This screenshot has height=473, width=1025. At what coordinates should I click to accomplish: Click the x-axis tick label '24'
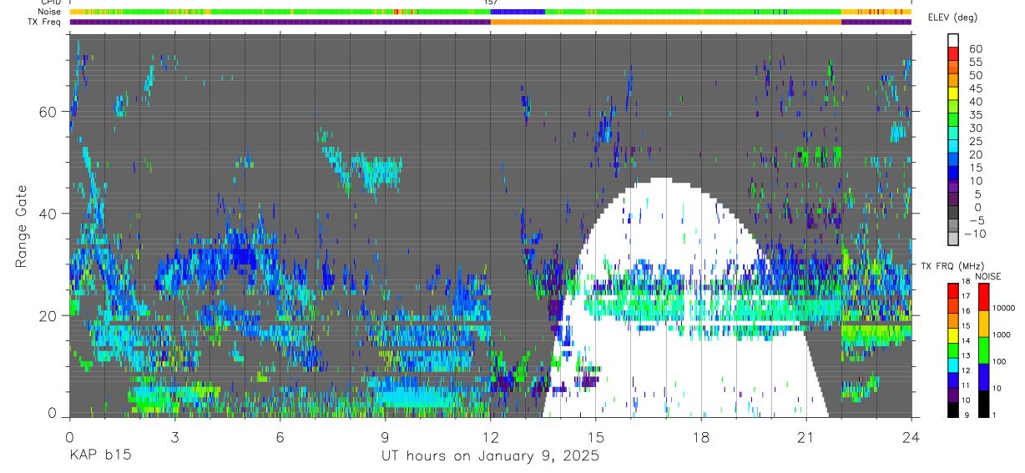911,436
